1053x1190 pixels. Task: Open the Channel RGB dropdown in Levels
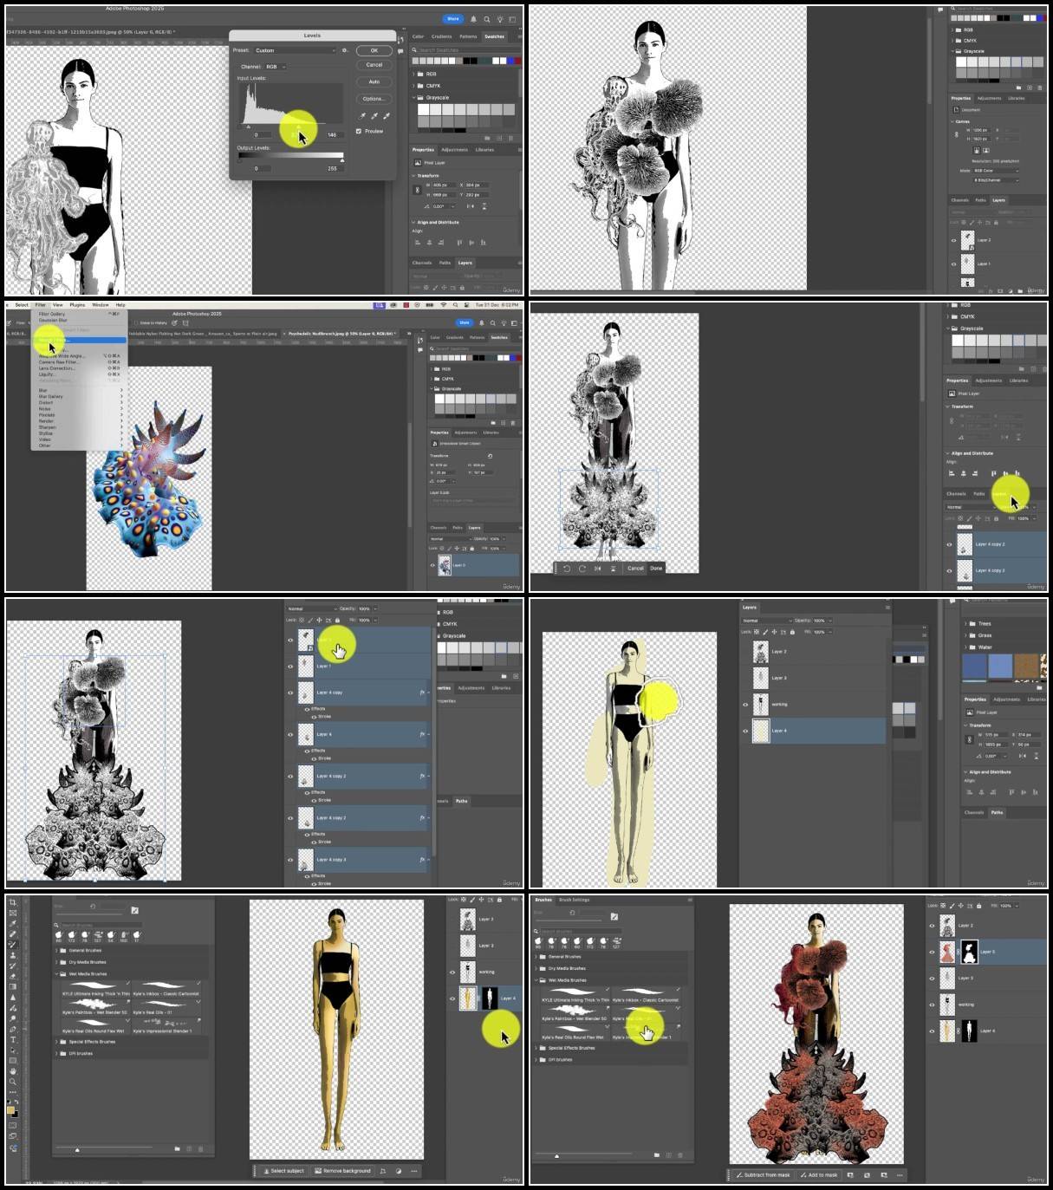(x=275, y=66)
